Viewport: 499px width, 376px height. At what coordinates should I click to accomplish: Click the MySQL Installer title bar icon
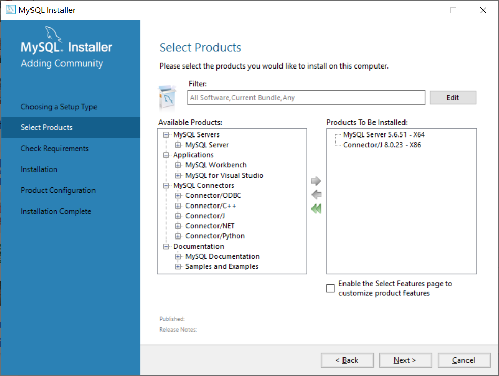tap(10, 10)
